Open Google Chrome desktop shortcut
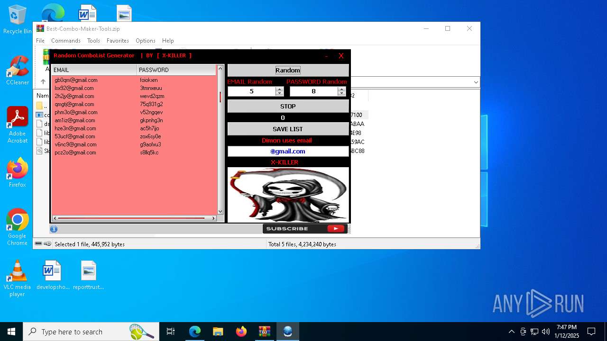Viewport: 607px width, 341px height. [x=17, y=227]
